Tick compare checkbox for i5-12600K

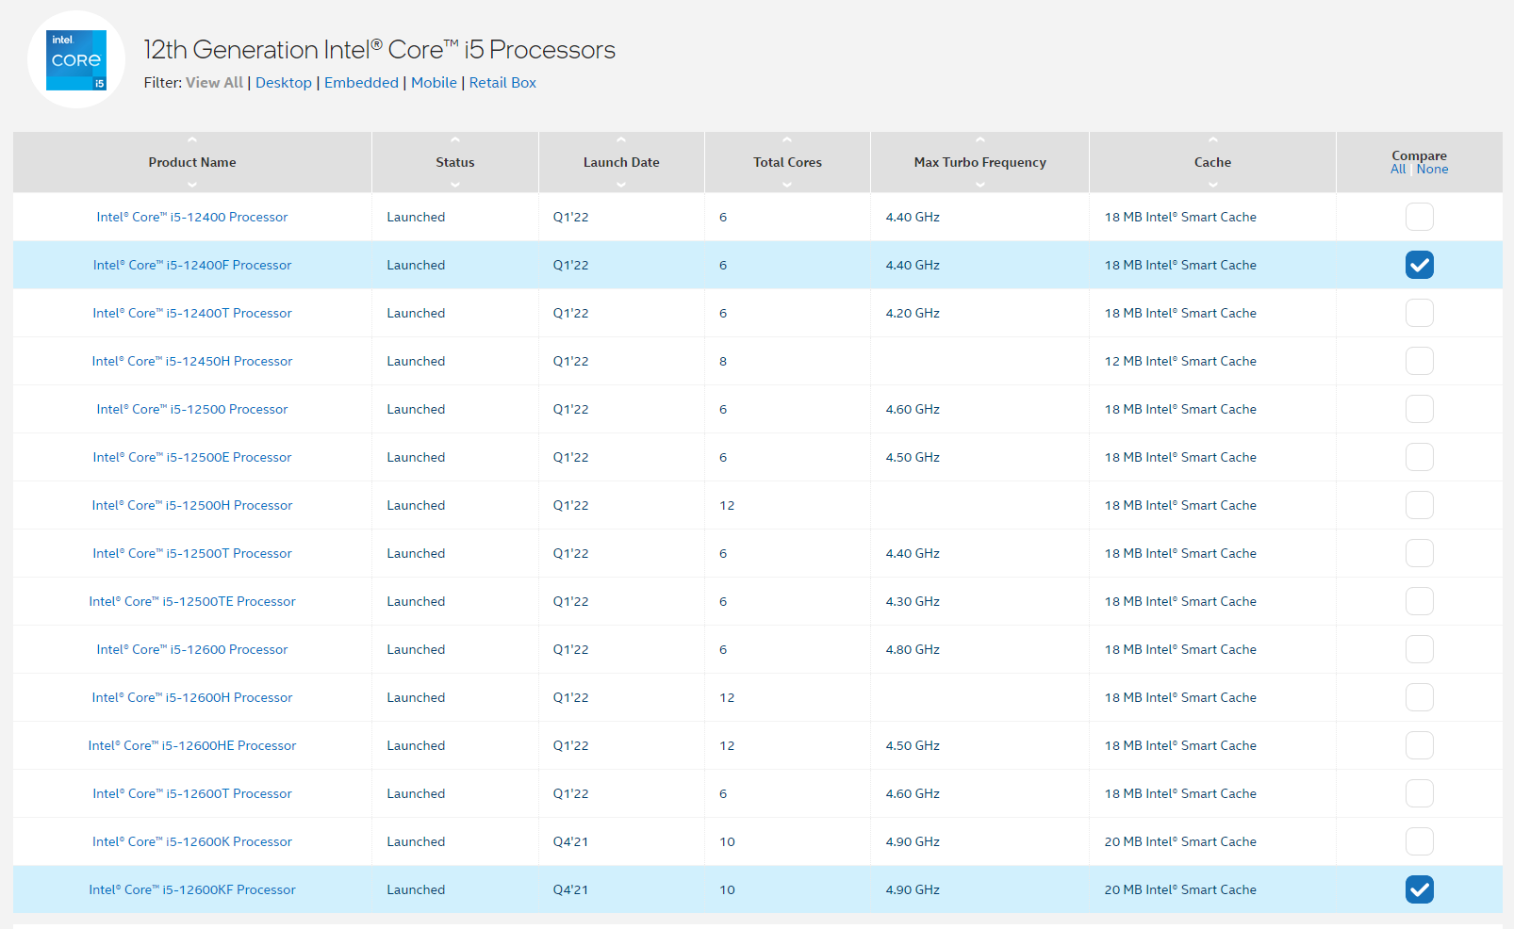click(x=1419, y=841)
